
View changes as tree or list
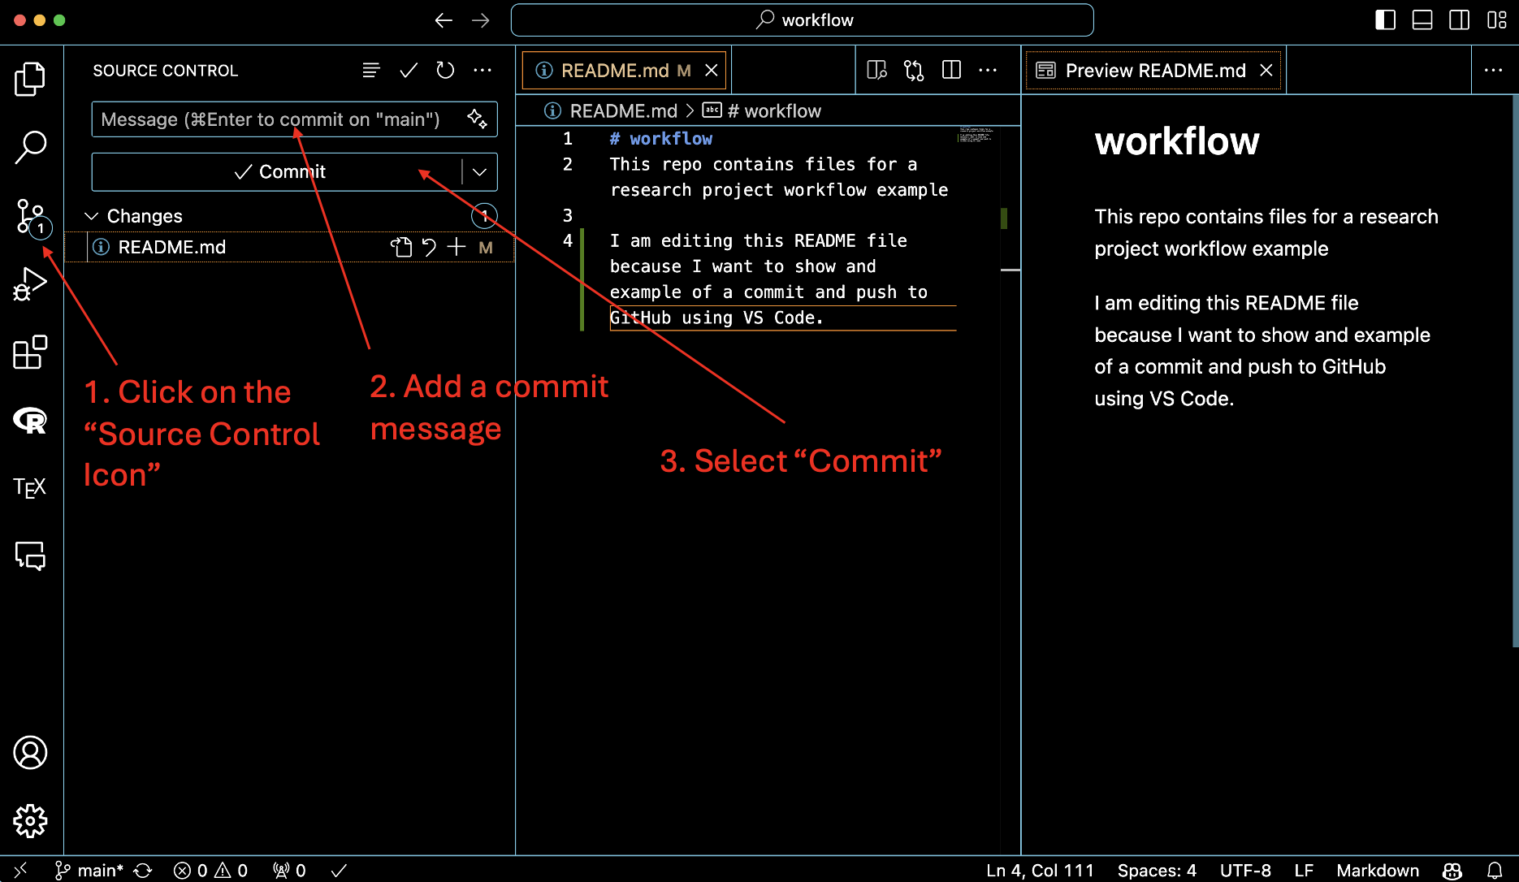371,71
